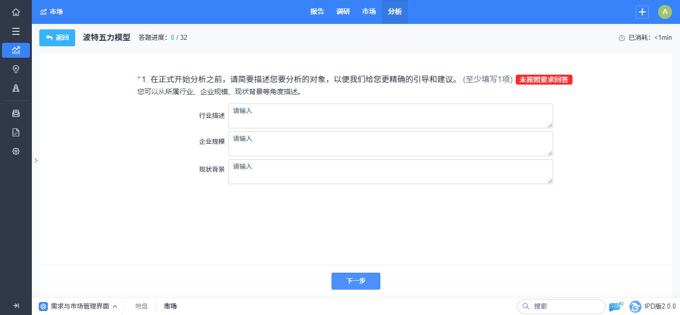Click the 搜索 search box
680x315 pixels.
562,307
